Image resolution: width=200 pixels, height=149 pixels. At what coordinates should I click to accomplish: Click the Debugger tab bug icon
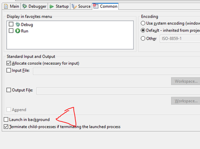click(25, 6)
